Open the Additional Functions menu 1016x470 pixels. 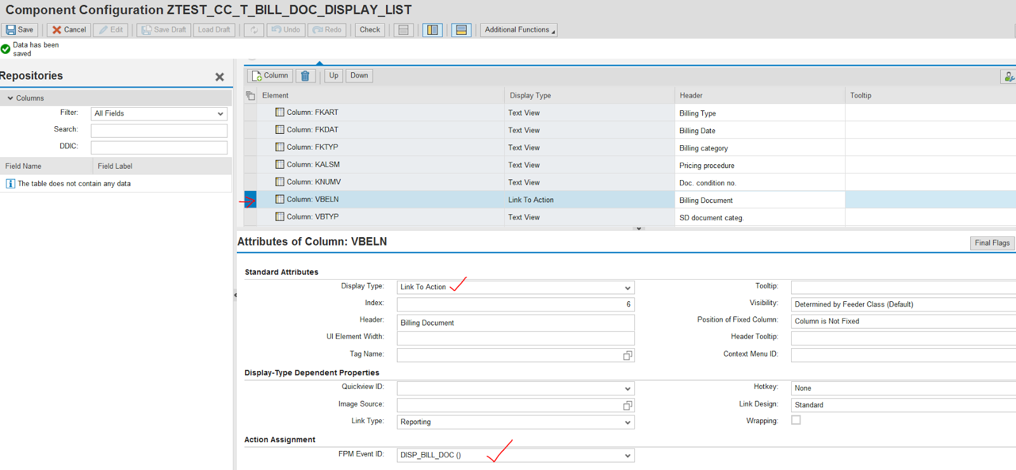click(x=518, y=30)
